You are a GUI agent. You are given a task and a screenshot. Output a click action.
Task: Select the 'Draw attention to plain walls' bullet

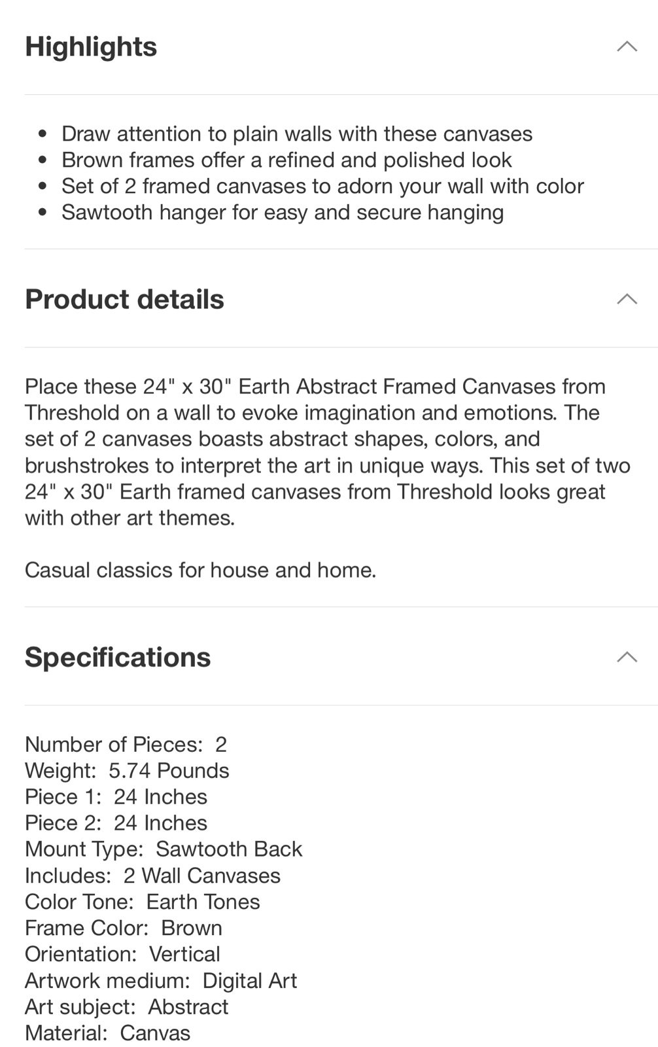[297, 133]
